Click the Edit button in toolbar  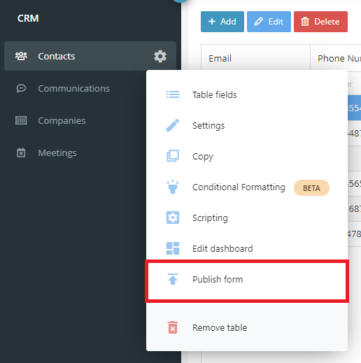(x=269, y=22)
